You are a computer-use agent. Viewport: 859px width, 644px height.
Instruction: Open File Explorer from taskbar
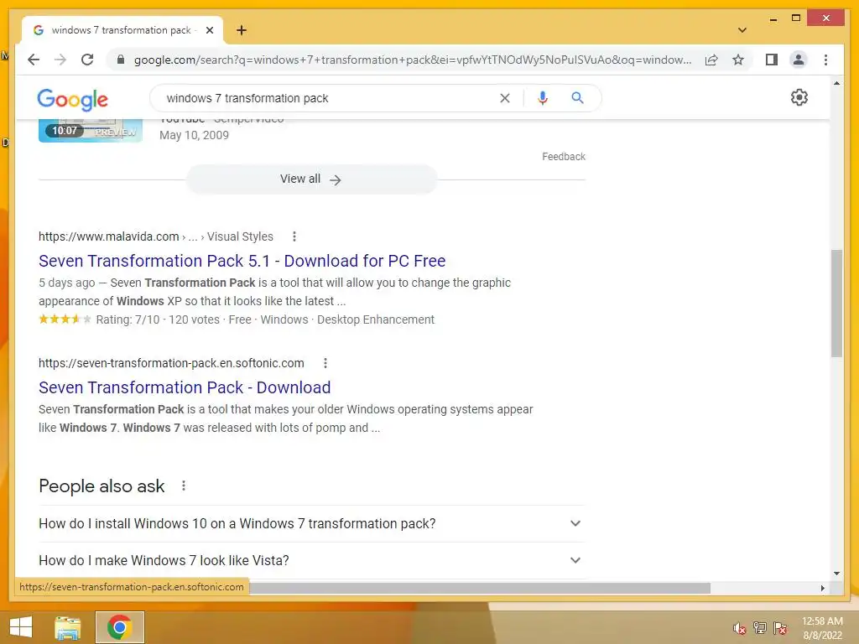pyautogui.click(x=68, y=627)
